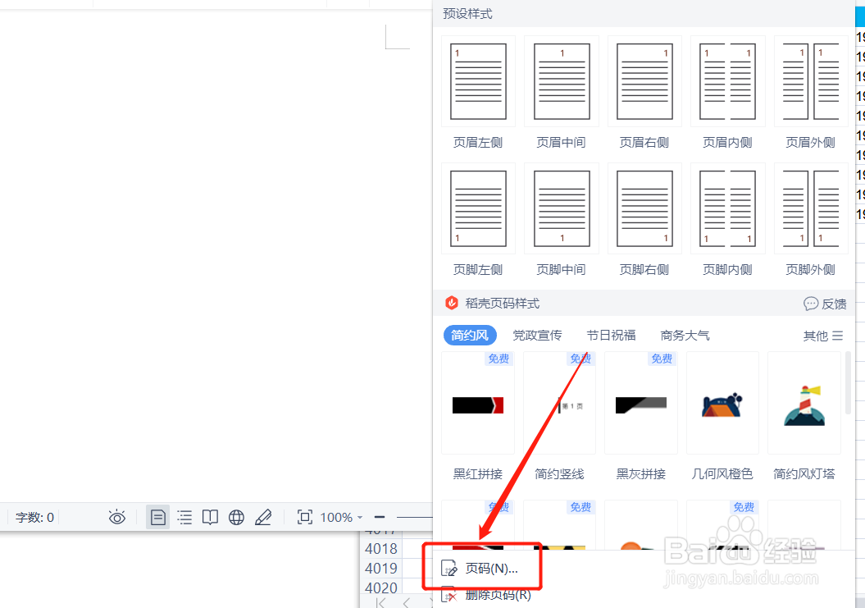Expand the 其他 categories menu

[x=822, y=335]
